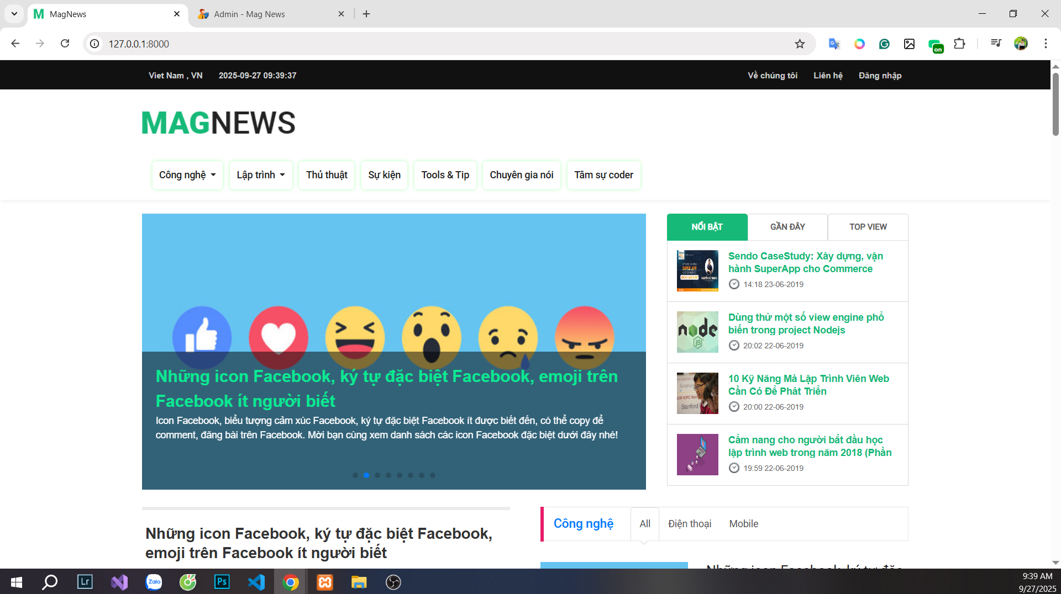Click the page vertical scrollbar thumb
Image resolution: width=1061 pixels, height=594 pixels.
1055,104
